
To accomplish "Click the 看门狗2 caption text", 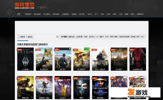I will [x=63, y=69].
